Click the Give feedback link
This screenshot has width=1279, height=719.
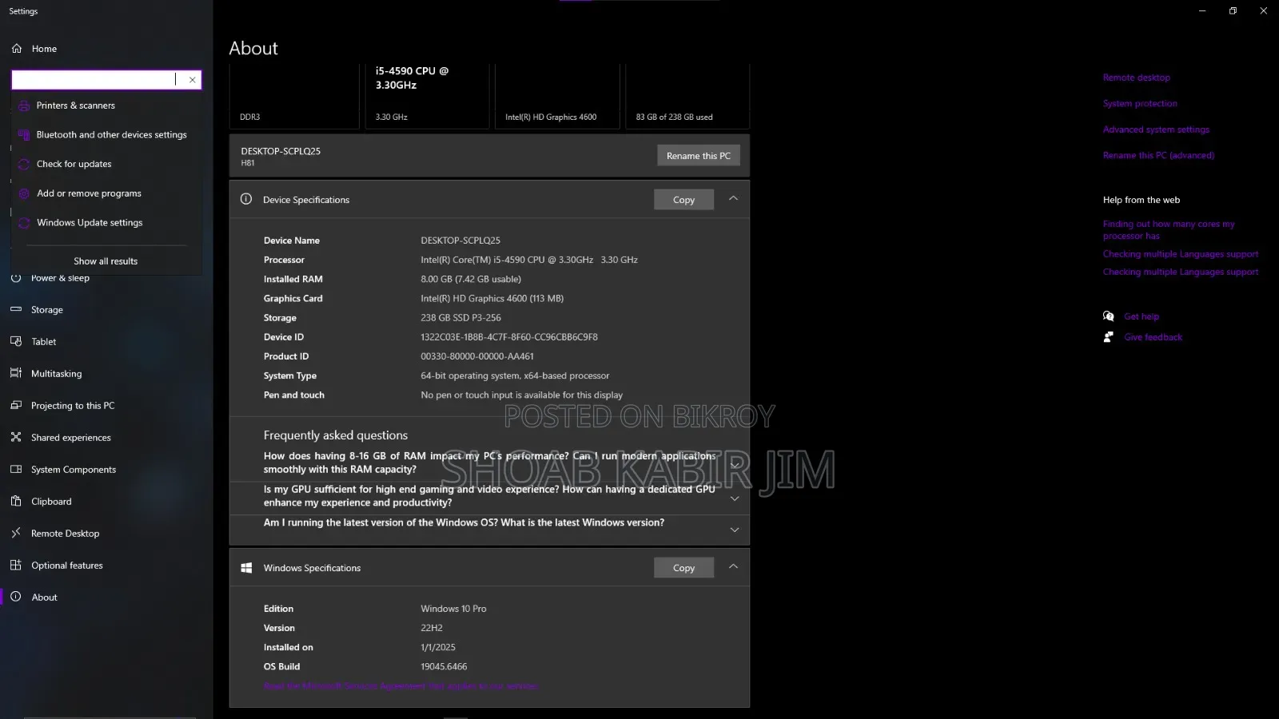coord(1153,337)
